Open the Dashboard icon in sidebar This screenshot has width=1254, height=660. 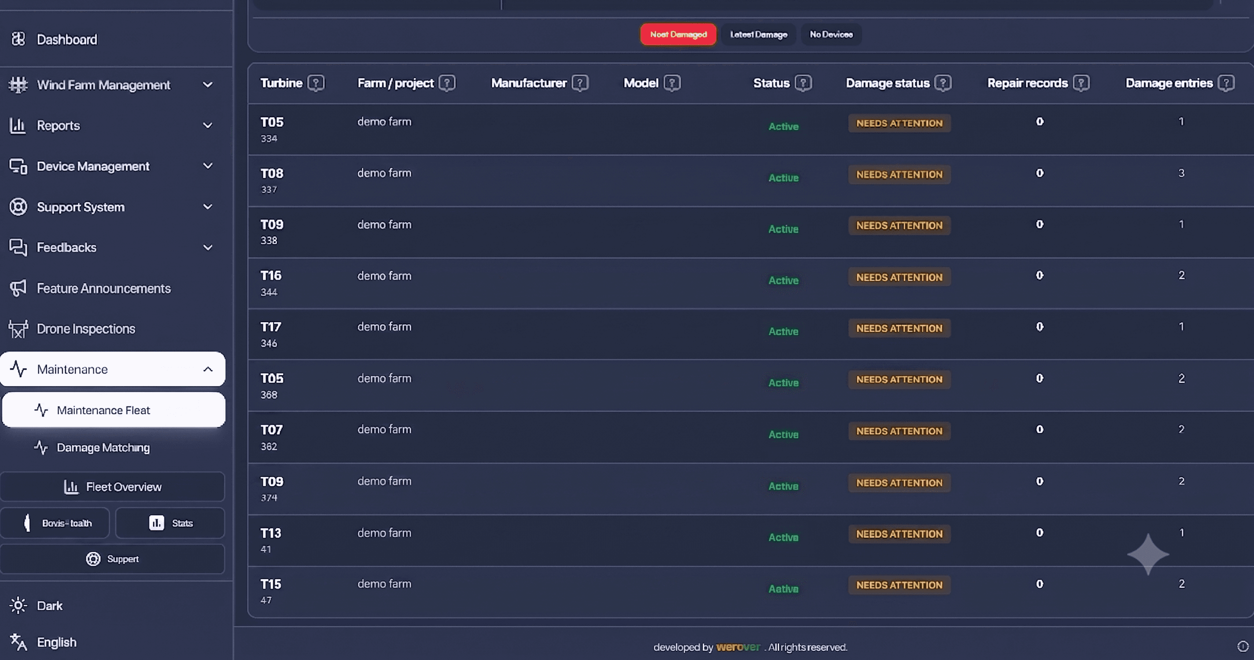tap(18, 39)
